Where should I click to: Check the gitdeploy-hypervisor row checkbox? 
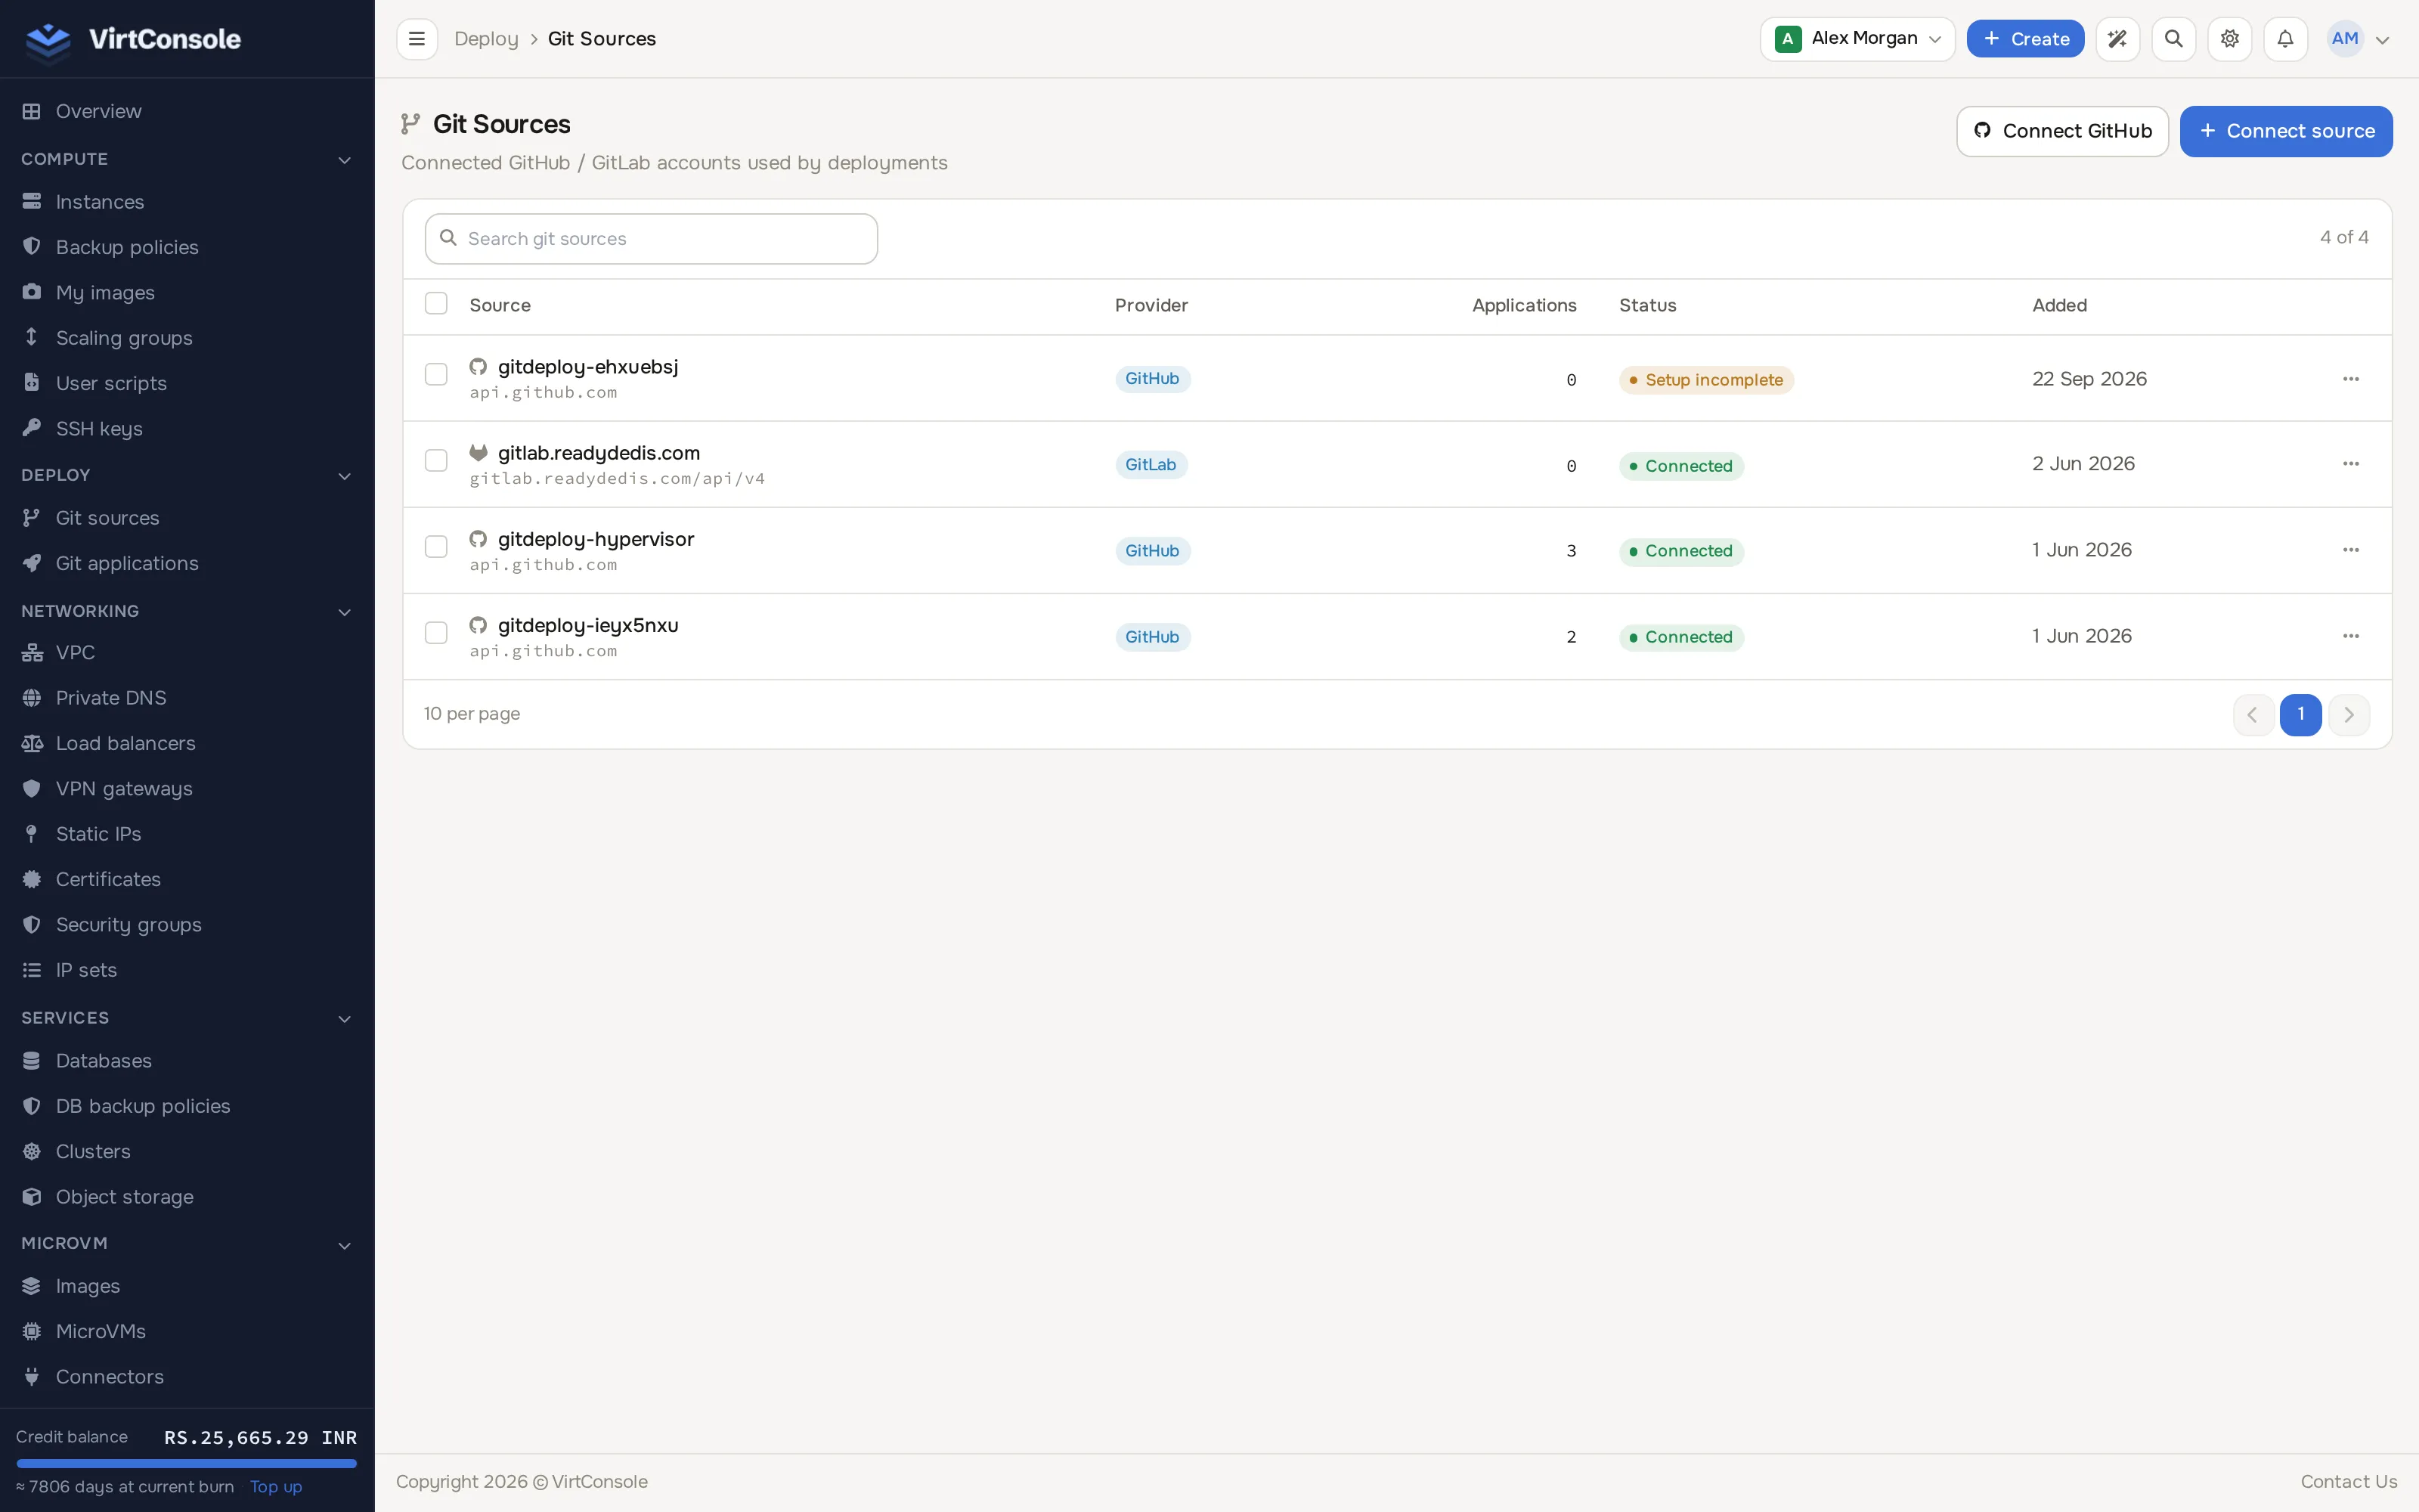pyautogui.click(x=436, y=547)
